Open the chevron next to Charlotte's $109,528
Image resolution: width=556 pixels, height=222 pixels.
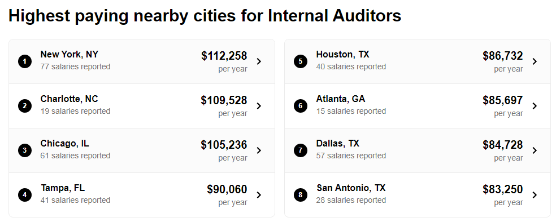click(x=259, y=106)
